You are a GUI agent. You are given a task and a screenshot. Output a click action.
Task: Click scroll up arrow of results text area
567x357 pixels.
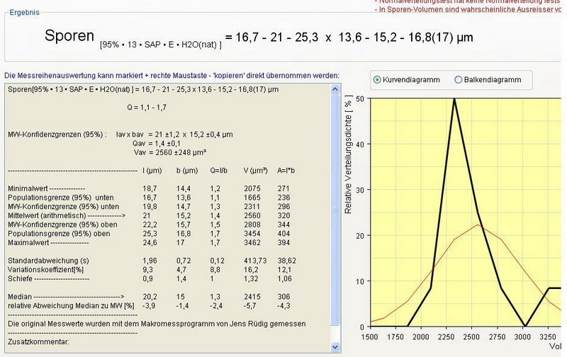[335, 89]
